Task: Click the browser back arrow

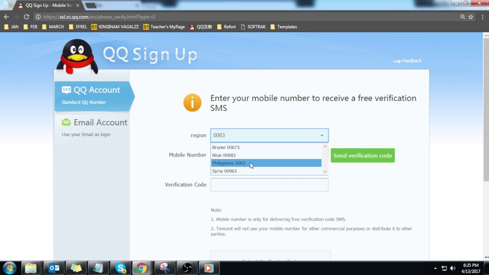Action: (6, 17)
